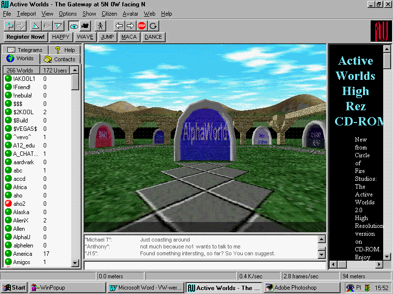The width and height of the screenshot is (393, 294).
Task: Click the circular reload arrow icon
Action: (153, 26)
